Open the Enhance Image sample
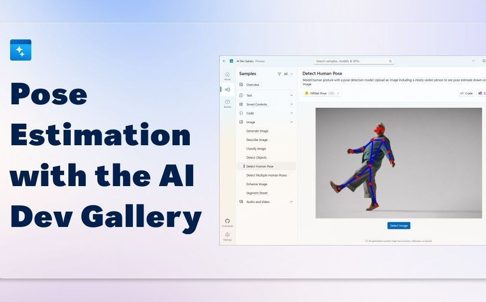Viewport: 486px width, 302px height. tap(257, 184)
